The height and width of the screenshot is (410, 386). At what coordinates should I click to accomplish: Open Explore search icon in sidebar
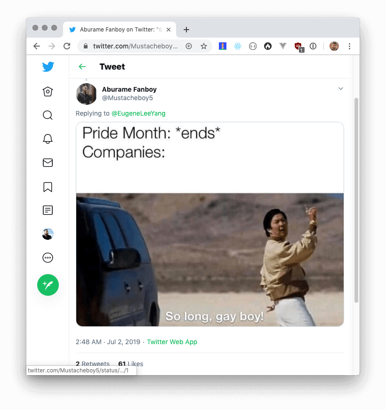point(48,115)
